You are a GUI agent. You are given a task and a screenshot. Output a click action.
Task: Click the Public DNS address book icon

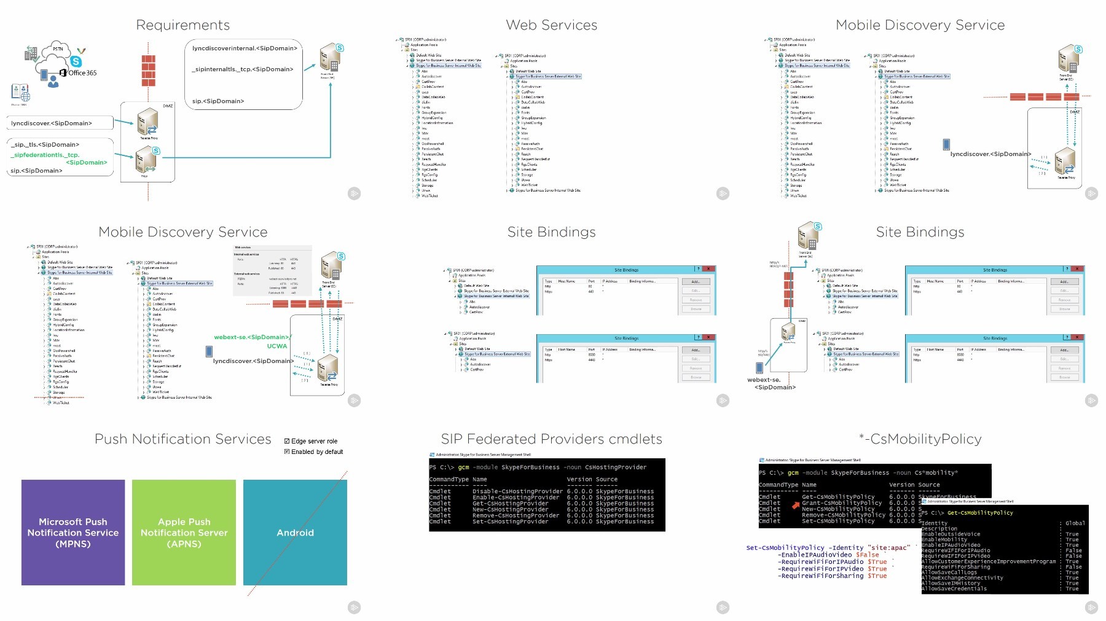tap(20, 93)
